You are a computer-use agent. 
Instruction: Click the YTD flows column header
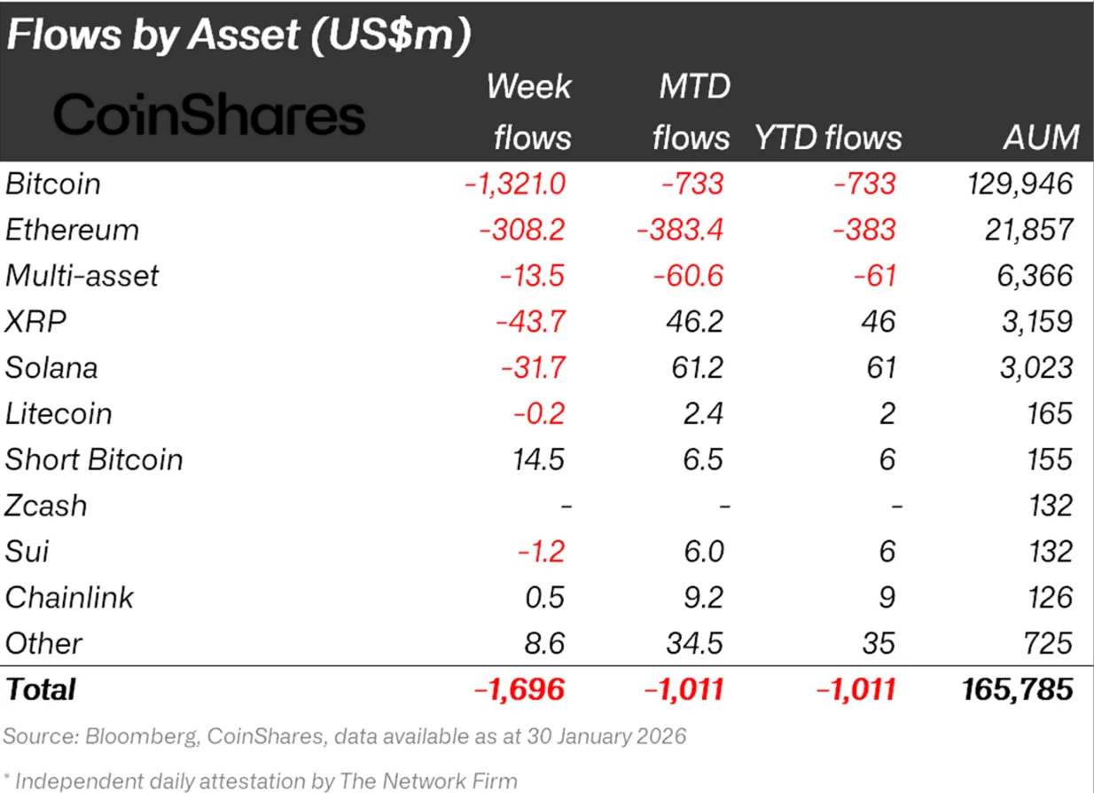pyautogui.click(x=828, y=137)
